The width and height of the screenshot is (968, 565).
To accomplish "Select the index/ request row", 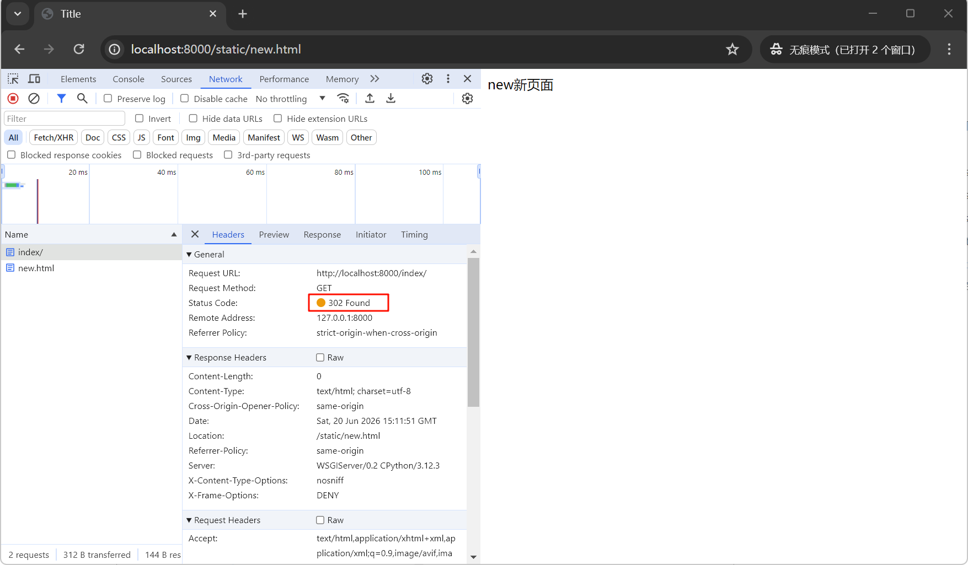I will coord(91,252).
